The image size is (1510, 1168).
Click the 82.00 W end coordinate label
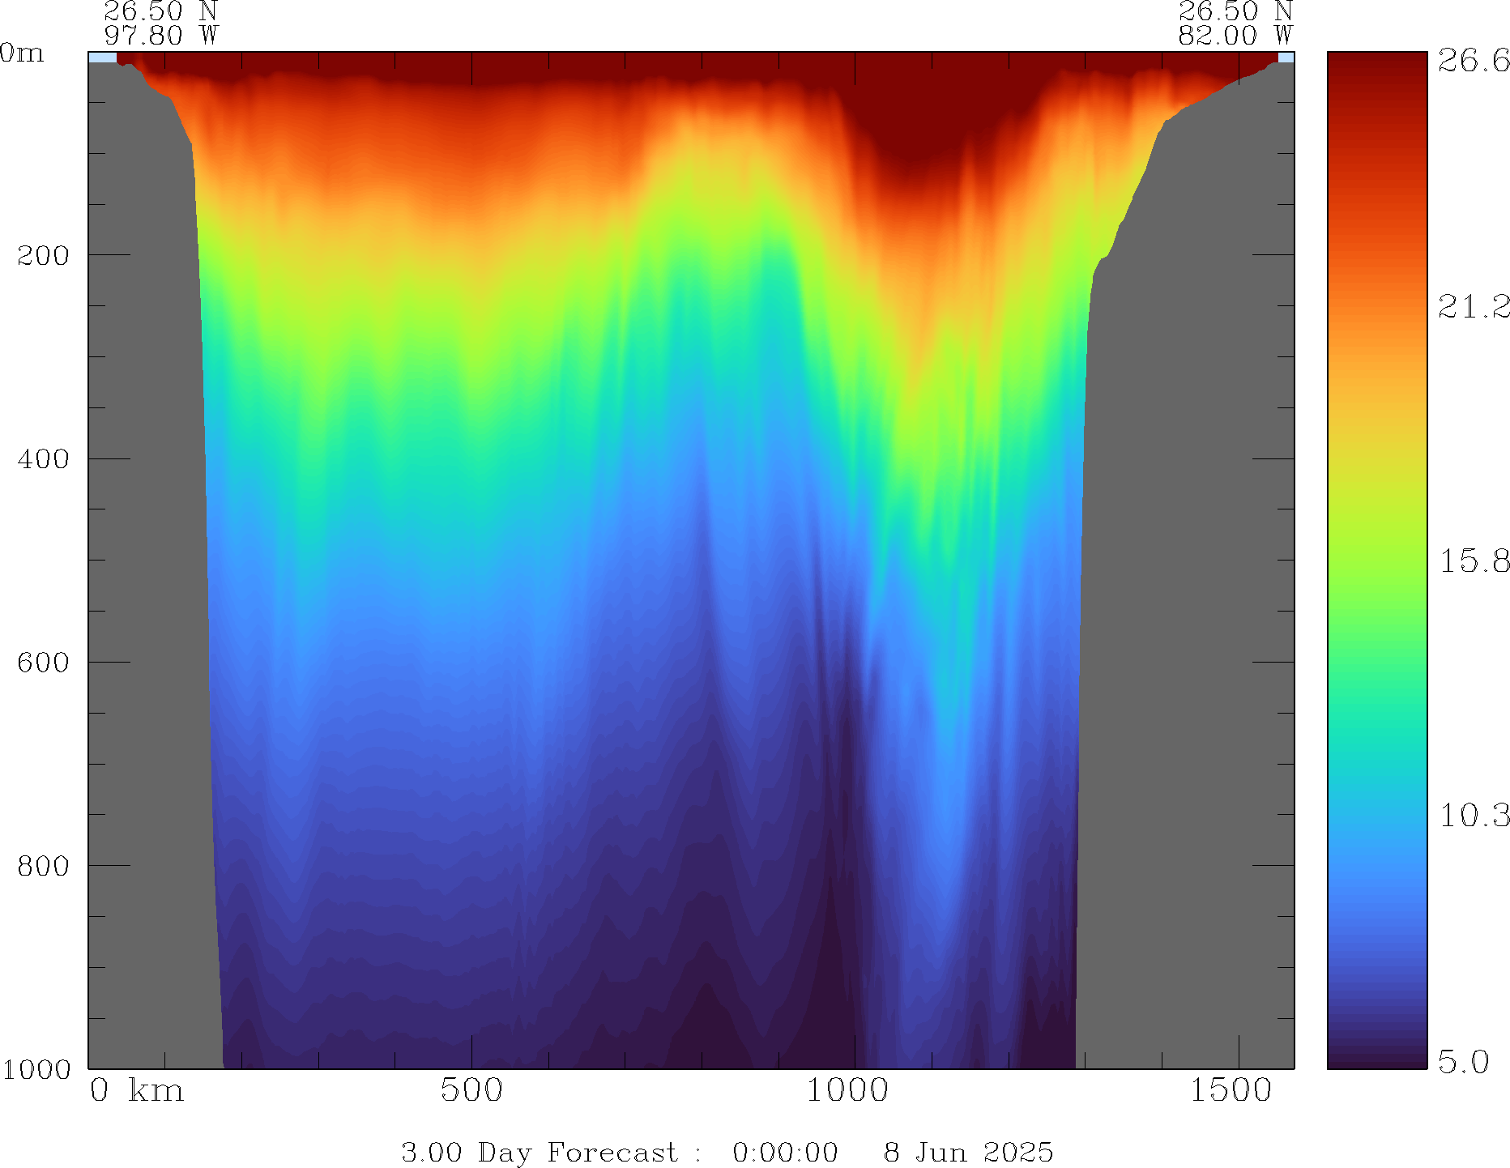coord(1235,36)
